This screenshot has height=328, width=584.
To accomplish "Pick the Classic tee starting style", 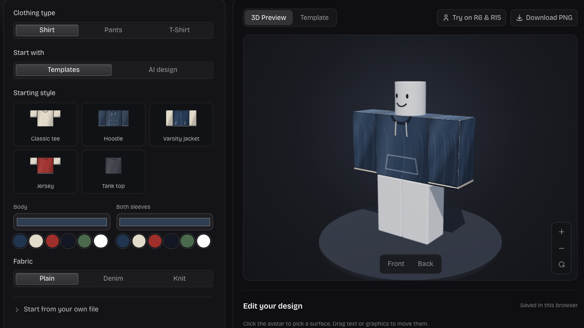I will (46, 124).
